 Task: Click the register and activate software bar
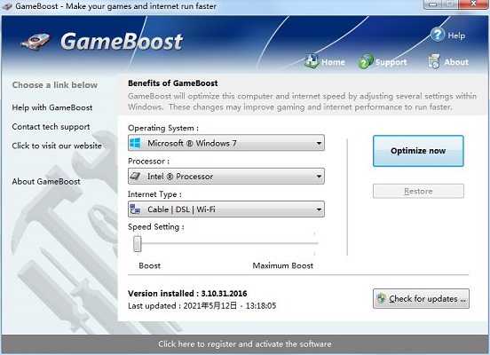coord(245,344)
